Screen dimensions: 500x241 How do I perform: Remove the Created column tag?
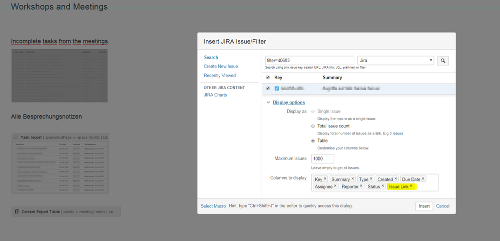click(396, 179)
